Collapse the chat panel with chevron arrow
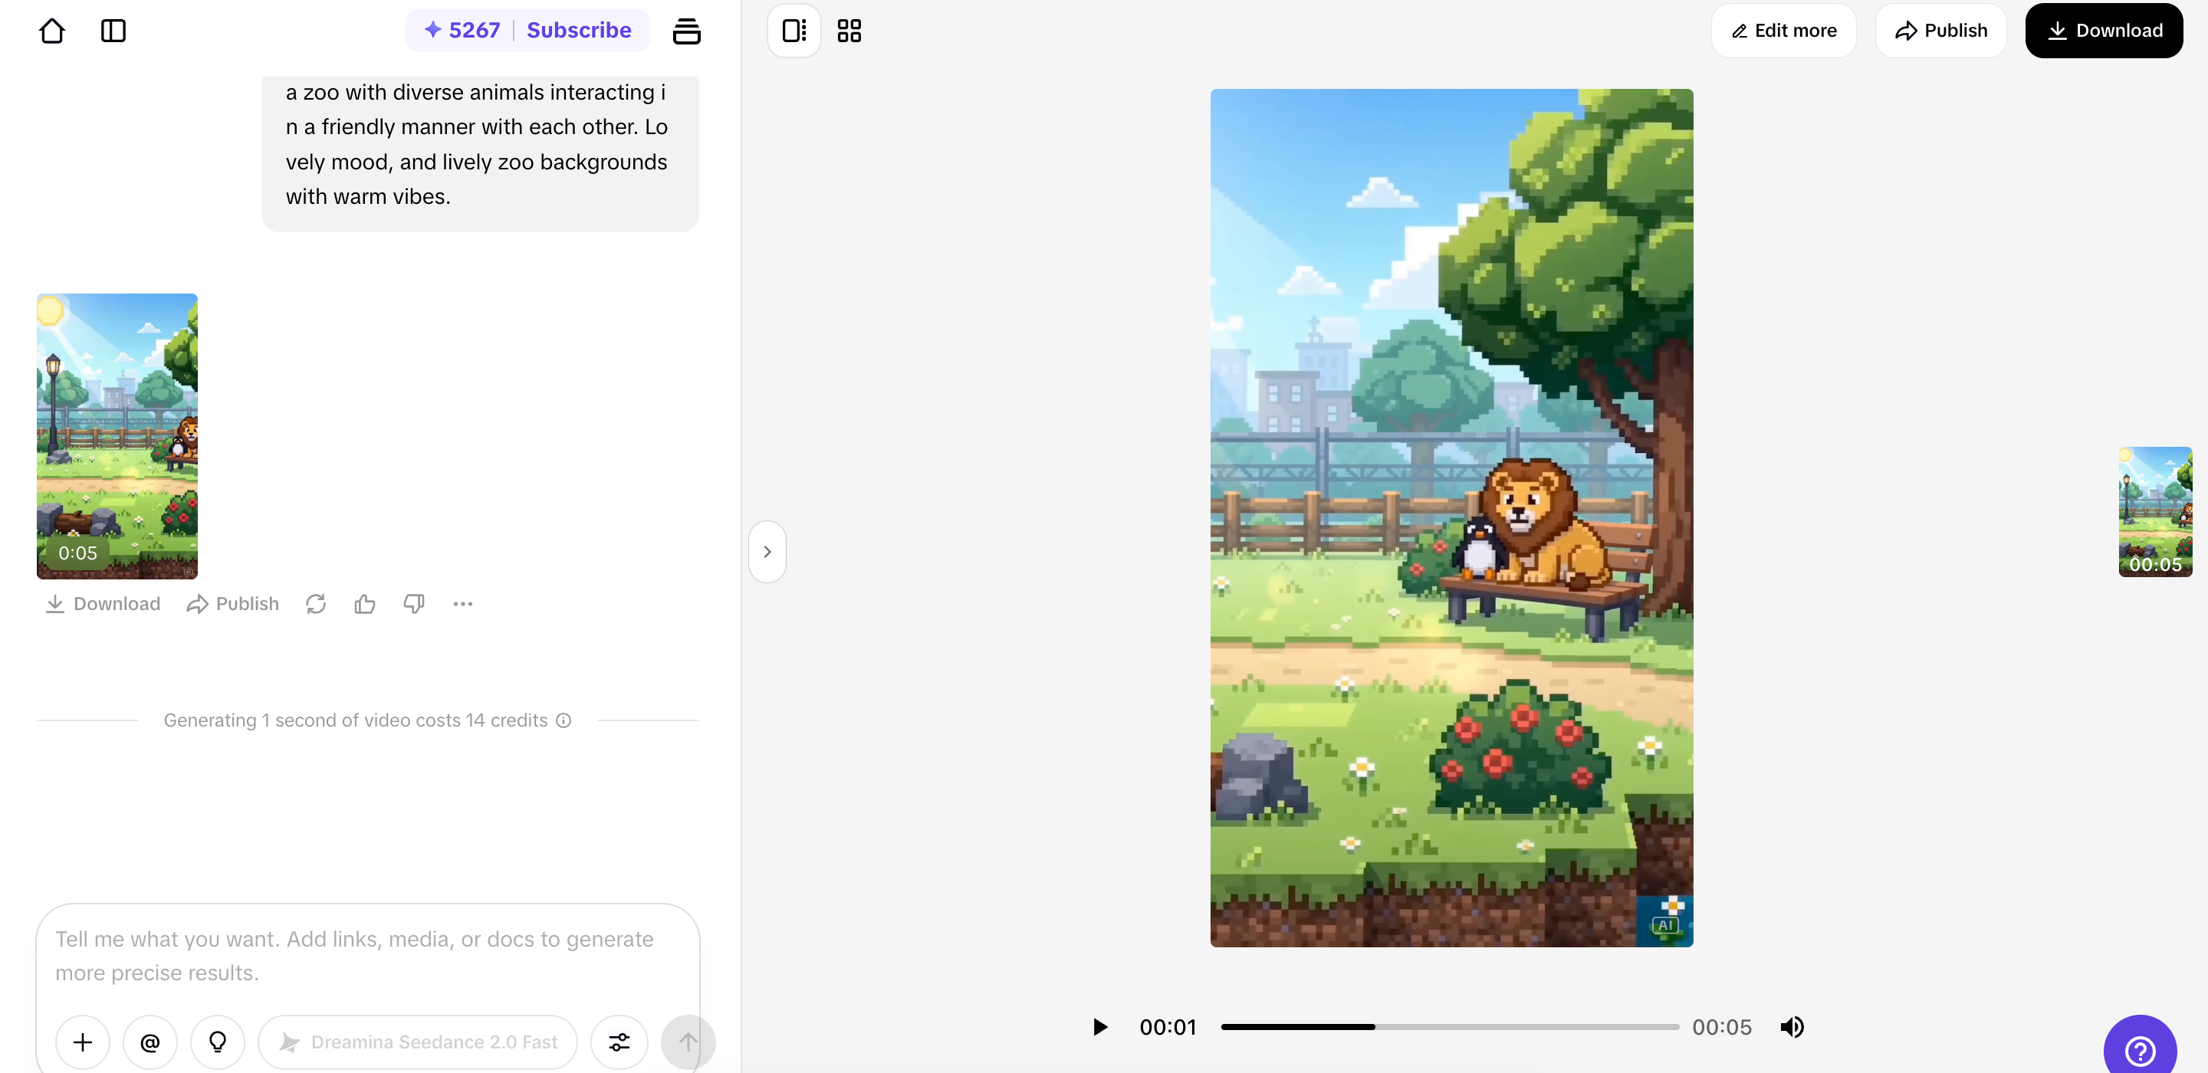 (x=767, y=552)
